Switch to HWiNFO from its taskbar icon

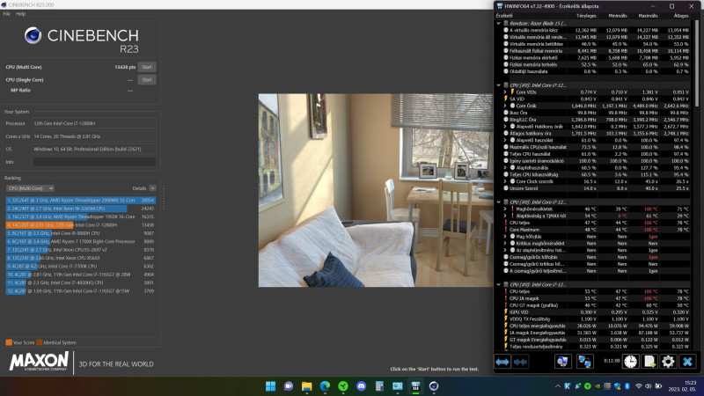[x=415, y=386]
